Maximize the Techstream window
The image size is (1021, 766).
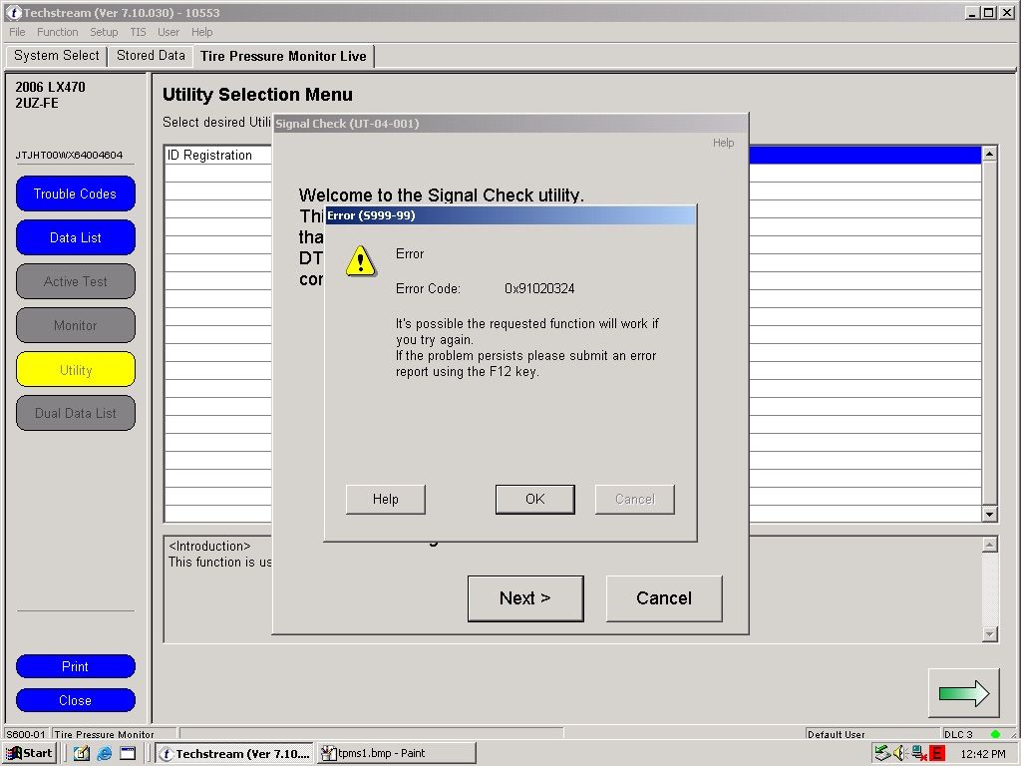tap(989, 12)
